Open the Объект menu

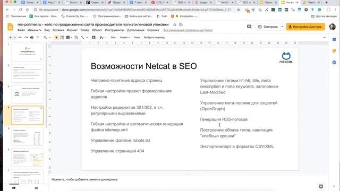click(97, 30)
